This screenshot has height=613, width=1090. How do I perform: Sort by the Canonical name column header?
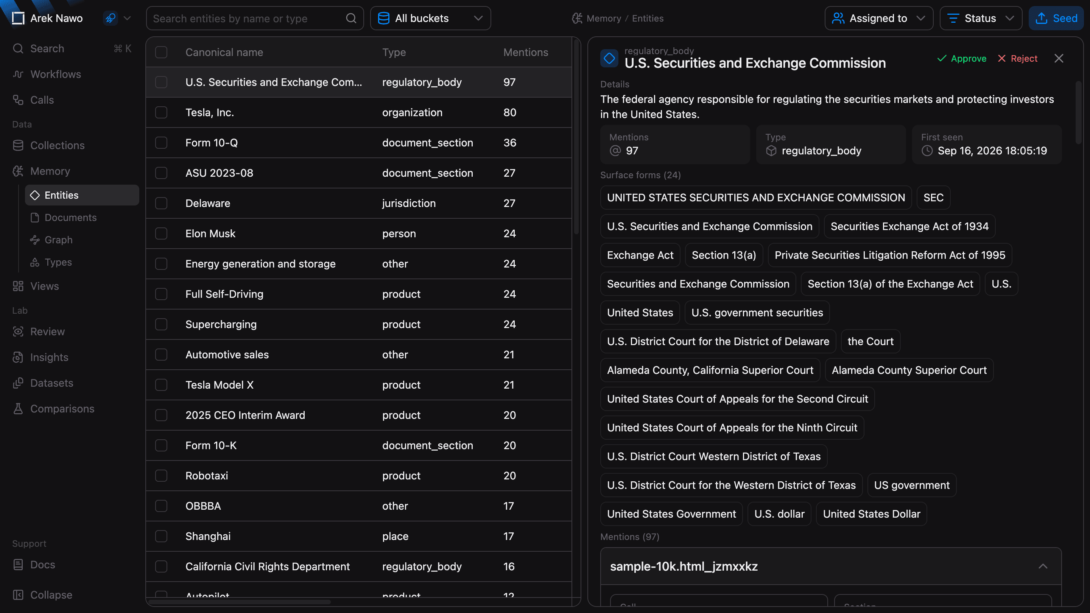[224, 53]
